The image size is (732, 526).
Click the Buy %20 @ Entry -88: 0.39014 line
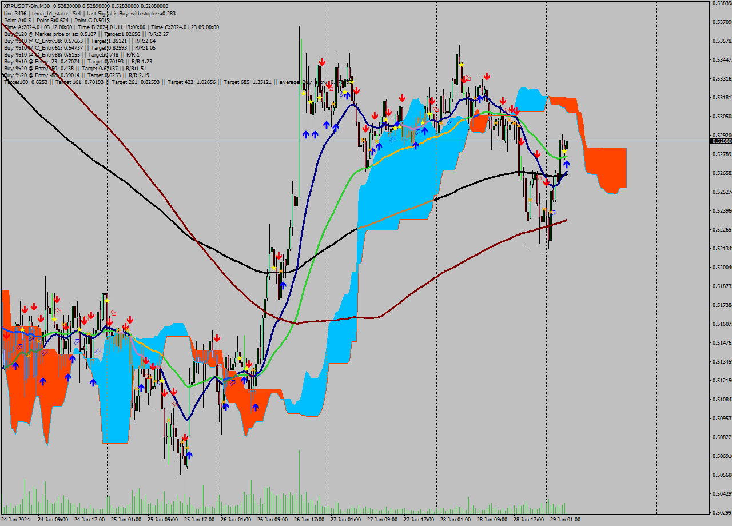(x=77, y=75)
